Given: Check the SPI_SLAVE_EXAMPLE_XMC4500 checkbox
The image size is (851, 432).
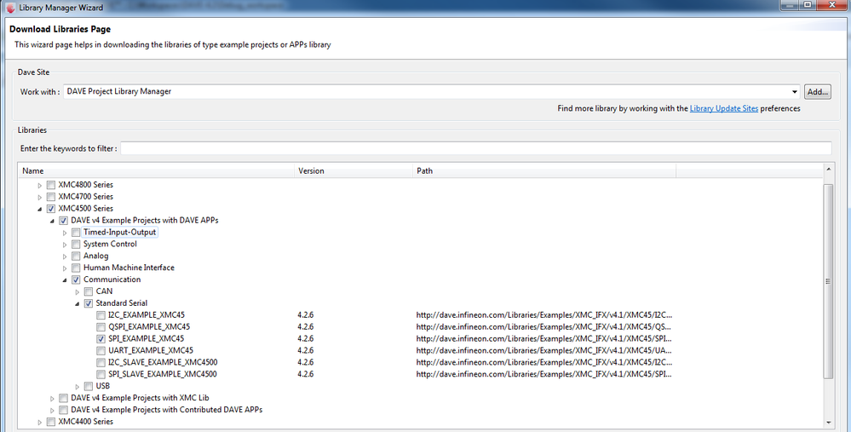Looking at the screenshot, I should click(101, 374).
